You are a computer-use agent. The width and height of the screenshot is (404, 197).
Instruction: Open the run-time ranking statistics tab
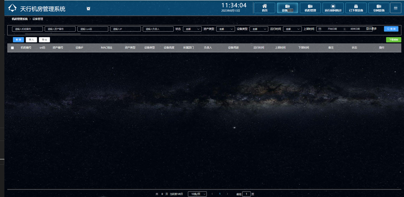pyautogui.click(x=333, y=8)
